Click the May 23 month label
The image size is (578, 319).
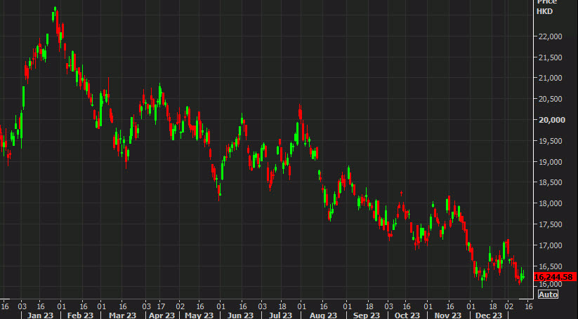(x=199, y=315)
